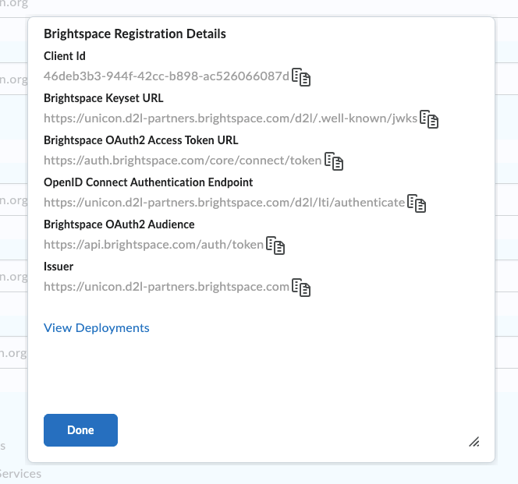
Task: Click the jwks keyset URL text
Action: [x=231, y=118]
